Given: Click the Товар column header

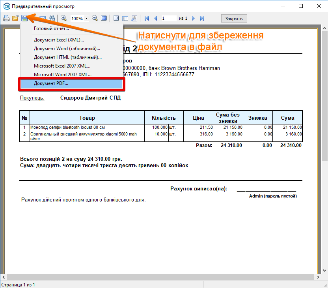Looking at the screenshot, I should pyautogui.click(x=87, y=118).
